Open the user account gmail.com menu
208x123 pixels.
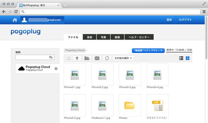coord(42,20)
